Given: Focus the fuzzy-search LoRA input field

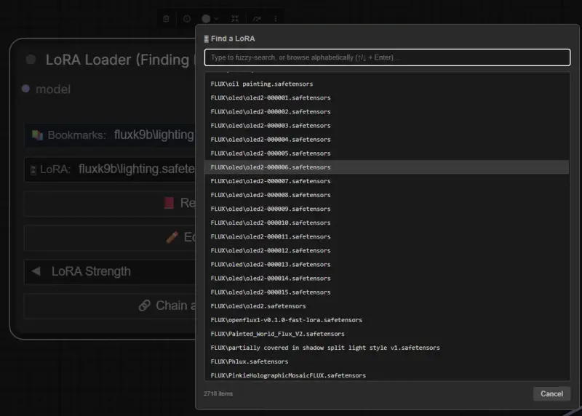Looking at the screenshot, I should click(387, 57).
